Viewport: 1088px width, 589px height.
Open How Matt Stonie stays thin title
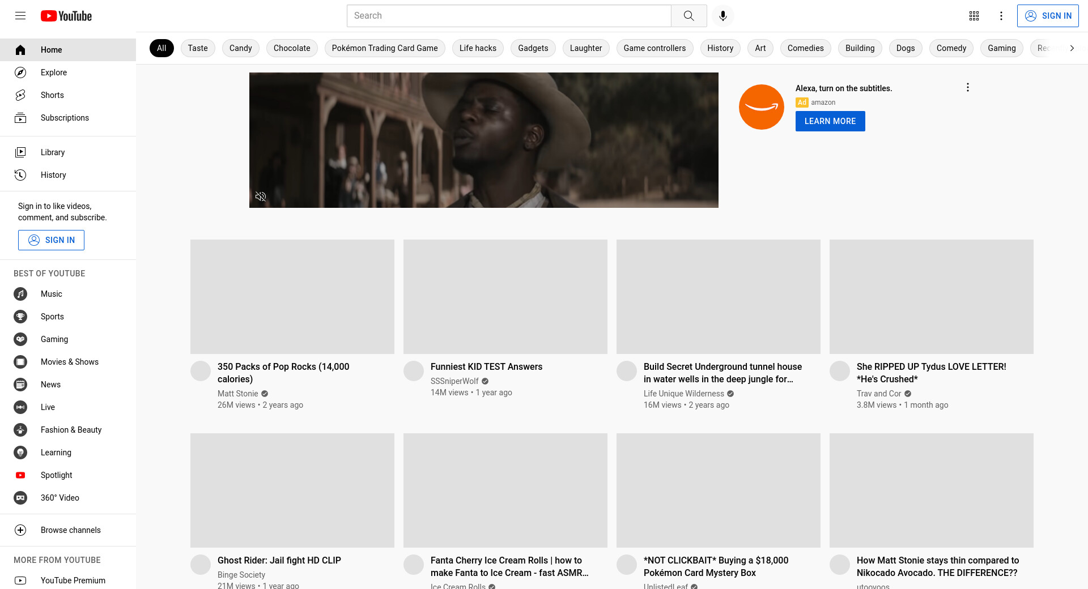(x=938, y=566)
